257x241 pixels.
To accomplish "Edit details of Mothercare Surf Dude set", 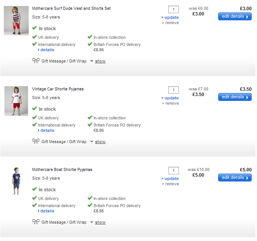I will [x=235, y=17].
